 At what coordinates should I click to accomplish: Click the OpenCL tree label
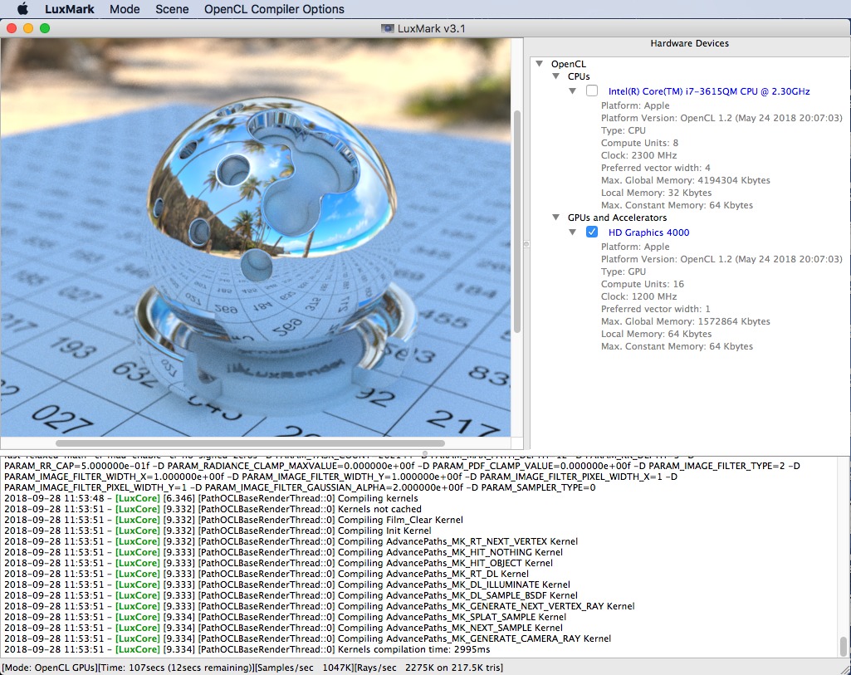pyautogui.click(x=568, y=64)
